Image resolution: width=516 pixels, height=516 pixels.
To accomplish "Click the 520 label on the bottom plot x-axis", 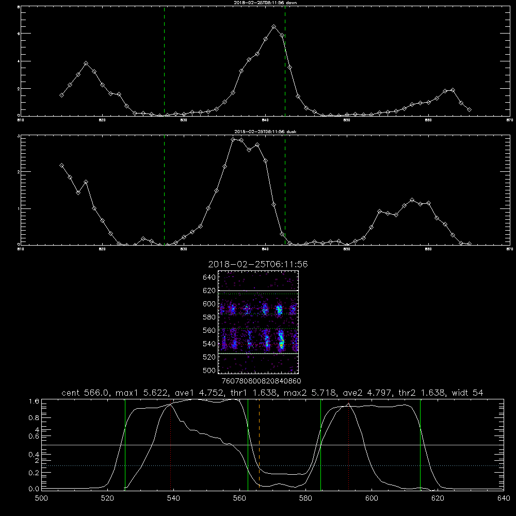I will (107, 498).
